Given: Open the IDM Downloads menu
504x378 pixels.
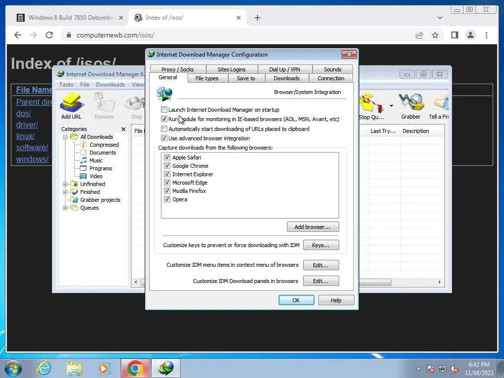Looking at the screenshot, I should [x=110, y=85].
